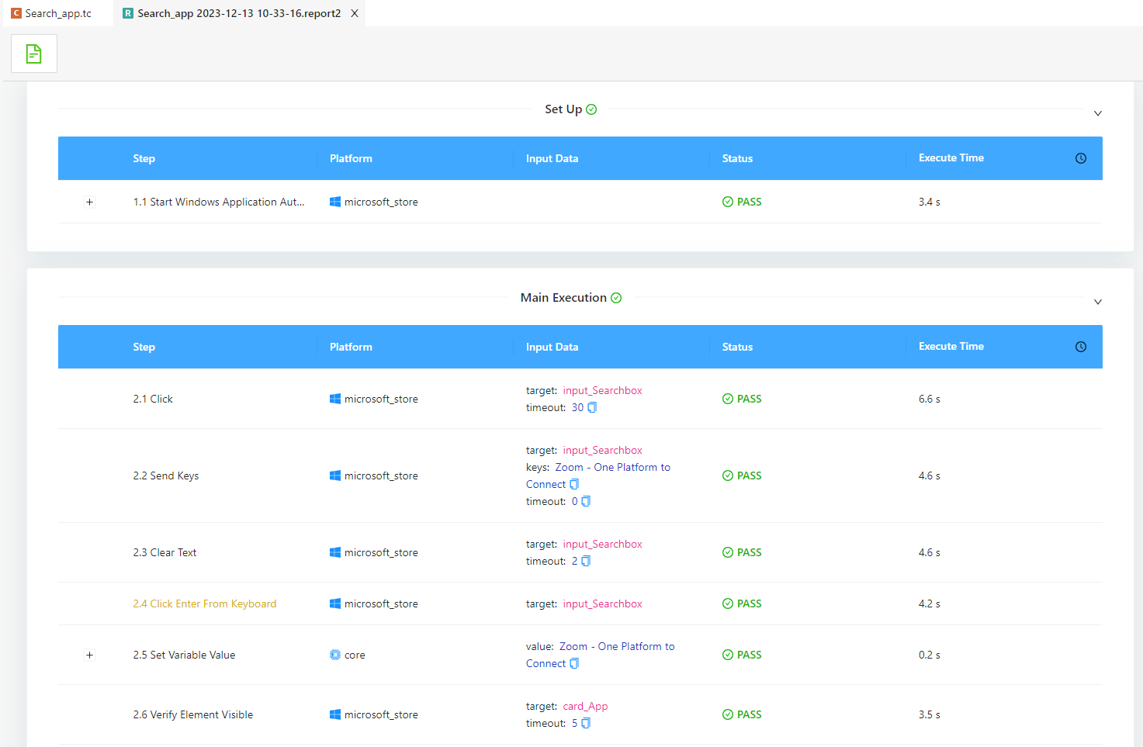Click input_Searchbox target in step 2.1
Image resolution: width=1143 pixels, height=747 pixels.
[603, 390]
